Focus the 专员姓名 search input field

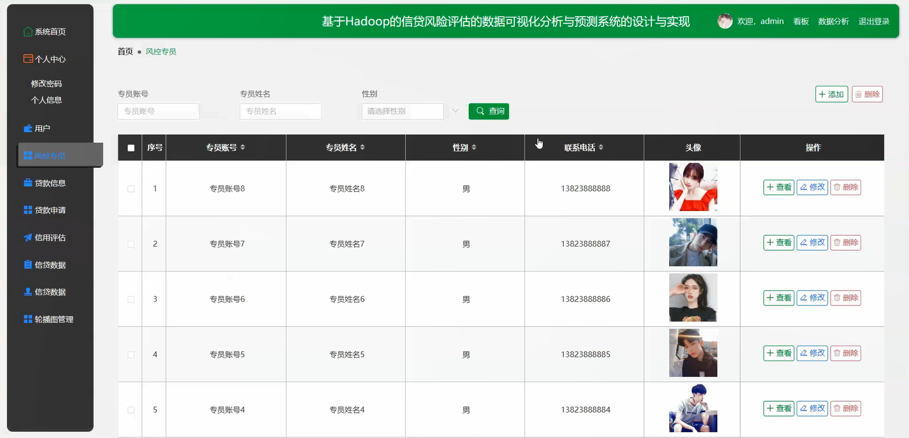(x=281, y=111)
